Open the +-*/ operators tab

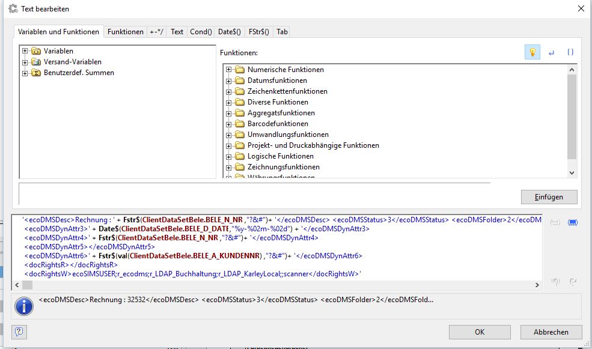pos(157,32)
